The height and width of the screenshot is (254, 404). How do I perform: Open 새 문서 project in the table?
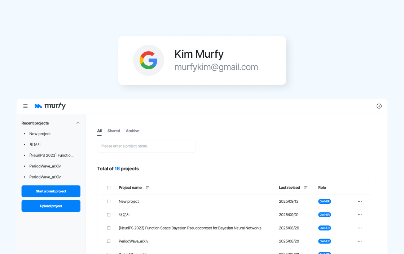point(124,215)
